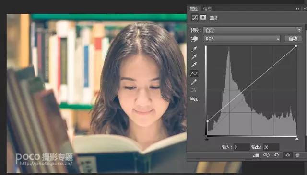Toggle clip to layer button

pyautogui.click(x=256, y=155)
